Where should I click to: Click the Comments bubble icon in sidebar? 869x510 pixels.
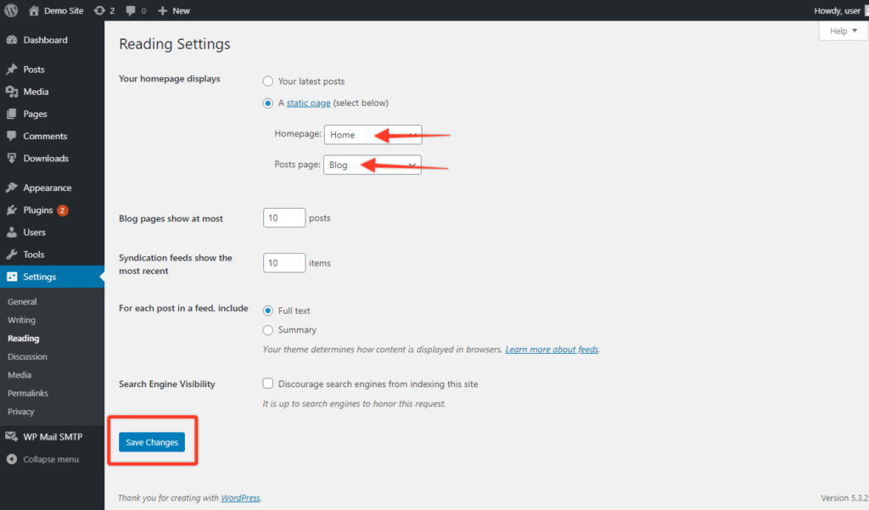click(12, 136)
